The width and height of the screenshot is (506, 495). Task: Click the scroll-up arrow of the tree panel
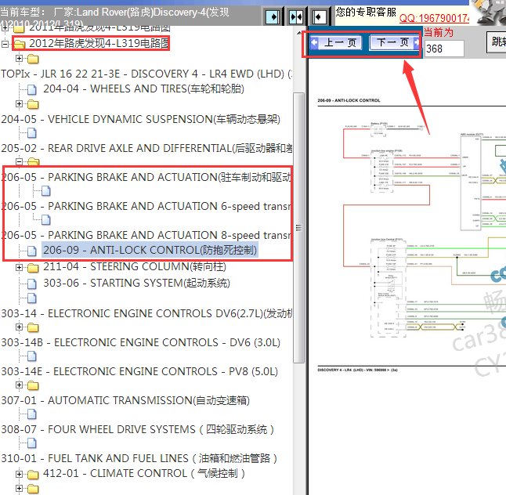(299, 33)
